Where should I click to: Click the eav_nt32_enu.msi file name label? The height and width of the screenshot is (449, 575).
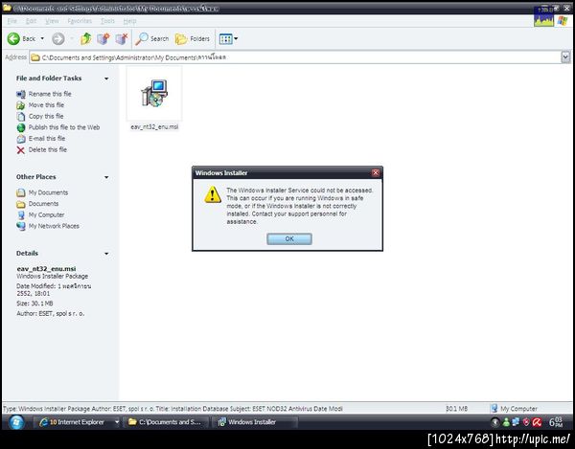tap(154, 126)
